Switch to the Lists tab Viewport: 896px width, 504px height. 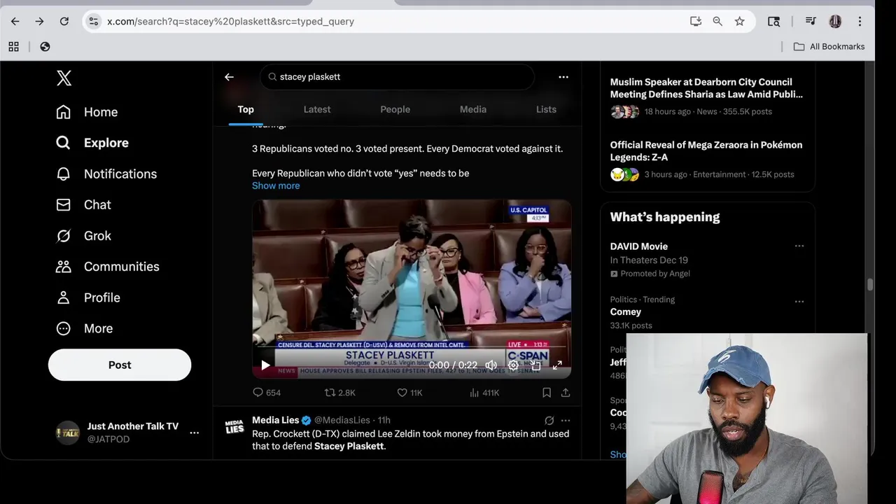point(546,109)
